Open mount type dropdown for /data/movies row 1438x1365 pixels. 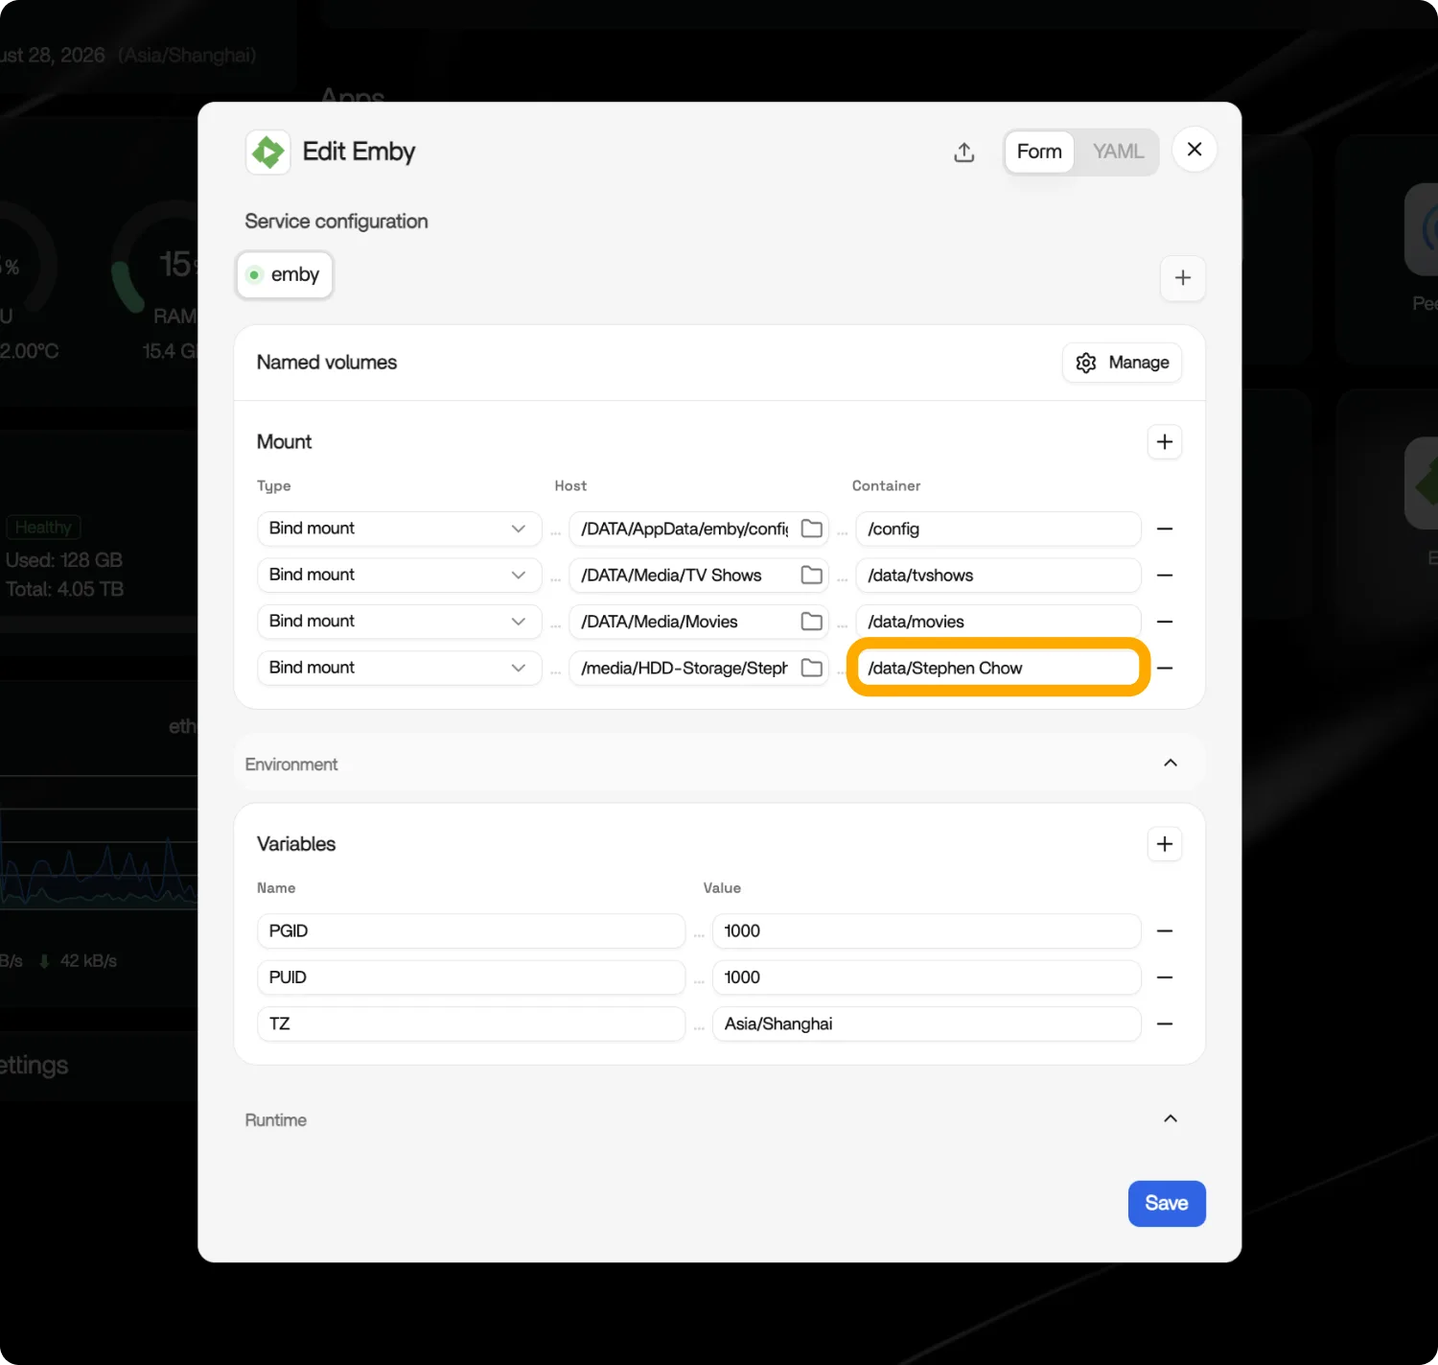pyautogui.click(x=400, y=622)
